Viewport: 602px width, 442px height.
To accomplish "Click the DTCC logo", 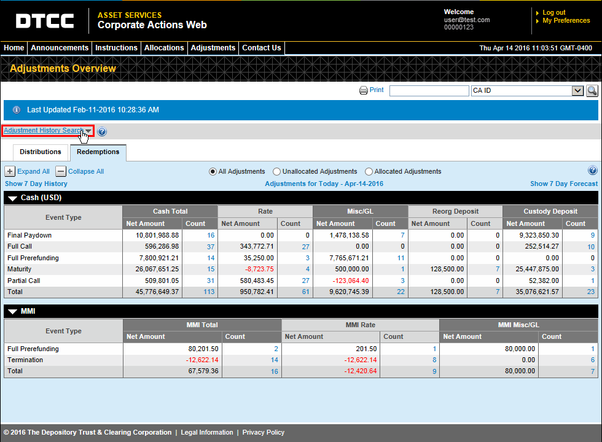I will tap(45, 21).
